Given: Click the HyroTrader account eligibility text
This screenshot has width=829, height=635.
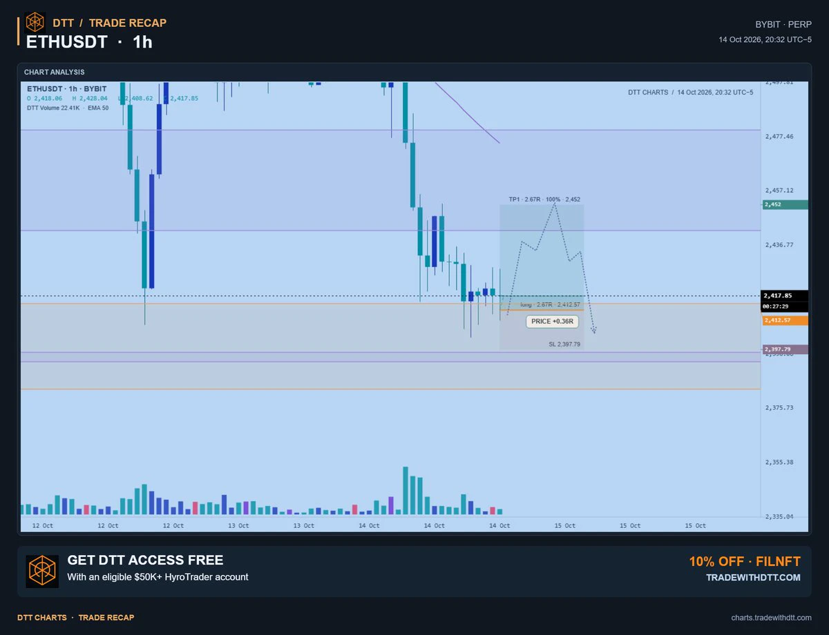Looking at the screenshot, I should (158, 577).
